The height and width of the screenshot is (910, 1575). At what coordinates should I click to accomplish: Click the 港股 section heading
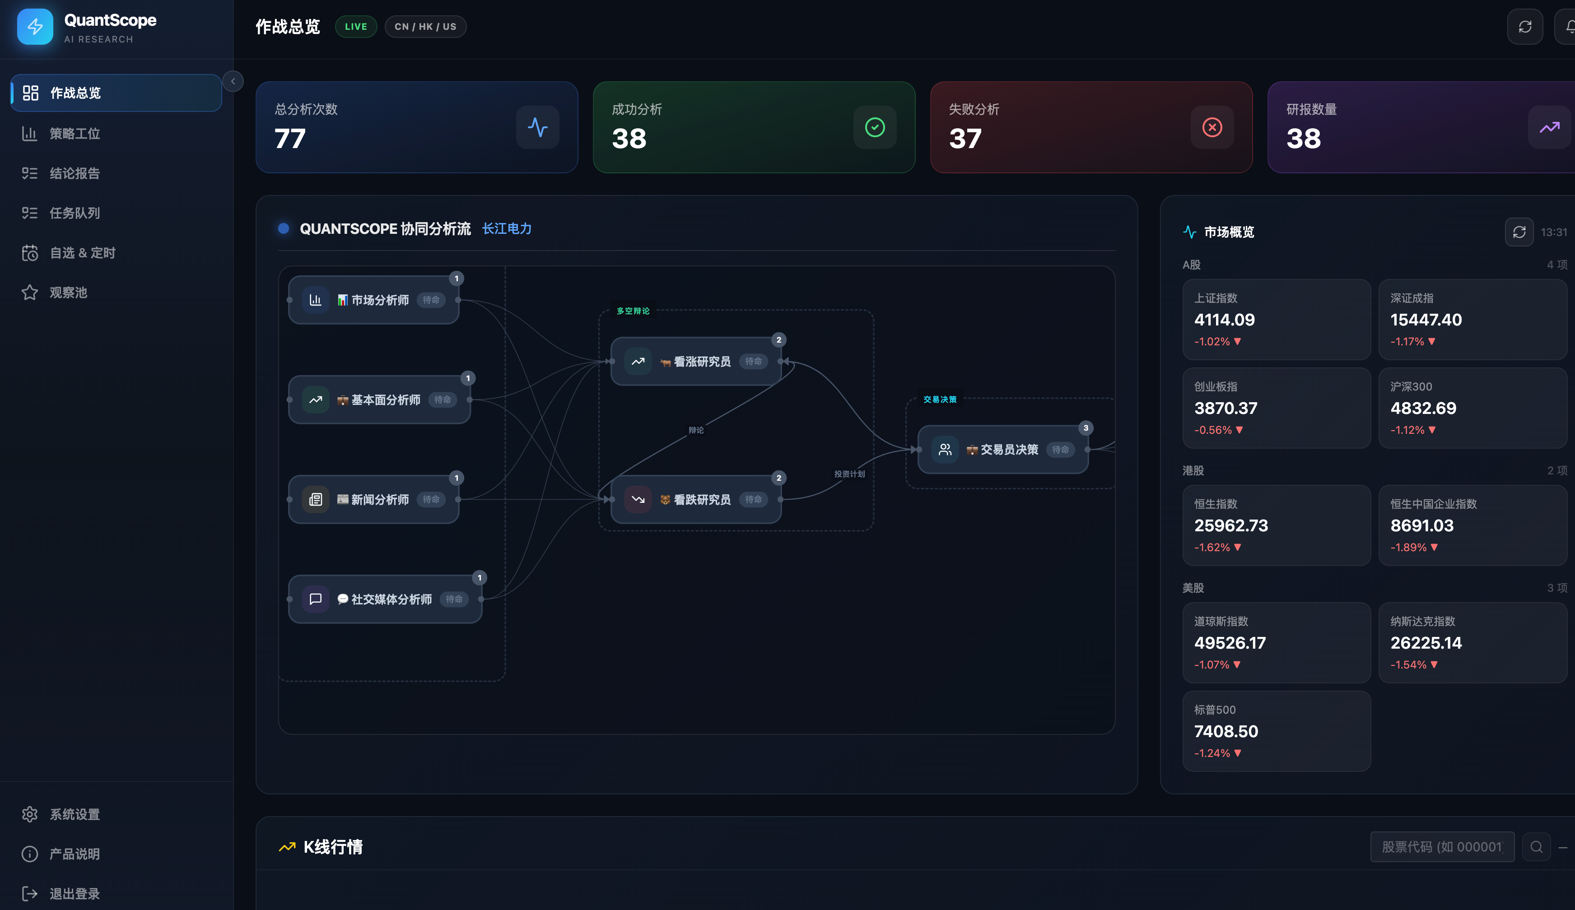(x=1193, y=470)
